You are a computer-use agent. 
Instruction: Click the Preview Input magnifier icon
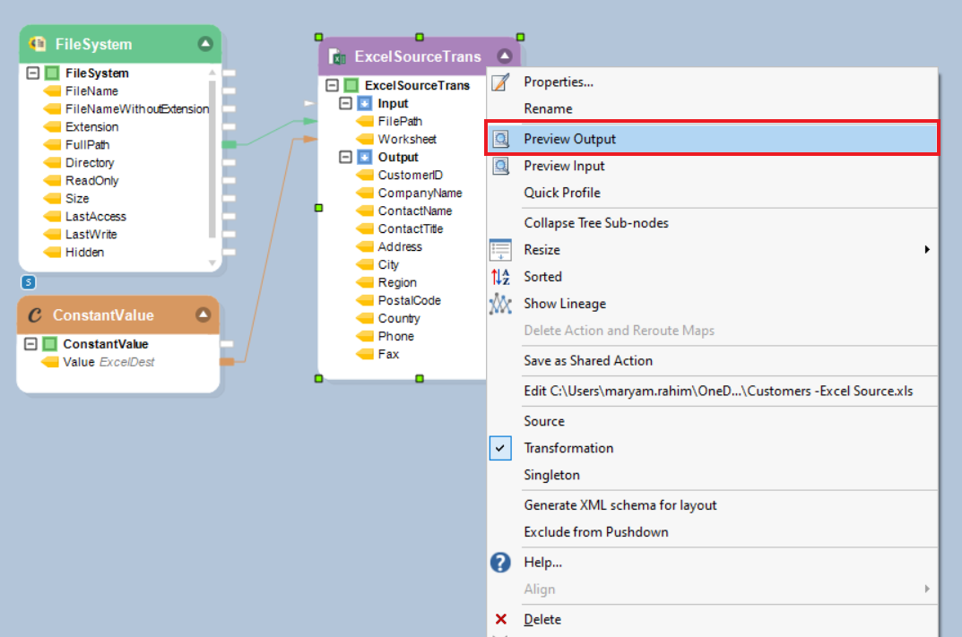500,166
